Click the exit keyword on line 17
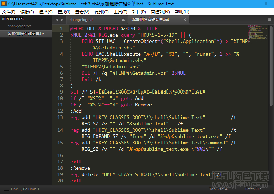 (x=76, y=162)
